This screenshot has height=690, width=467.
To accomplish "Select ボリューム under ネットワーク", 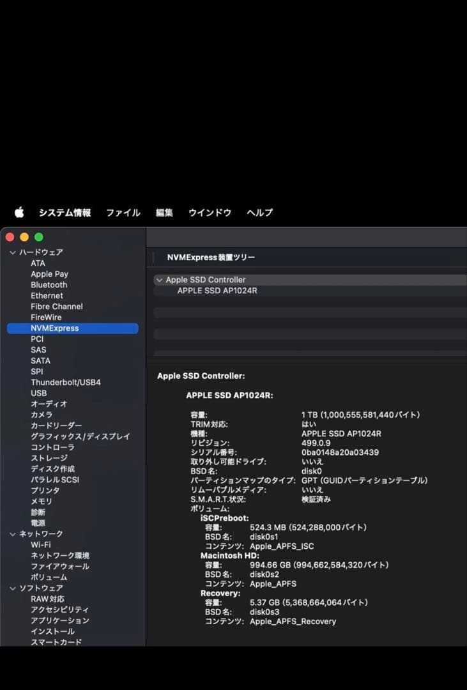I will click(49, 577).
